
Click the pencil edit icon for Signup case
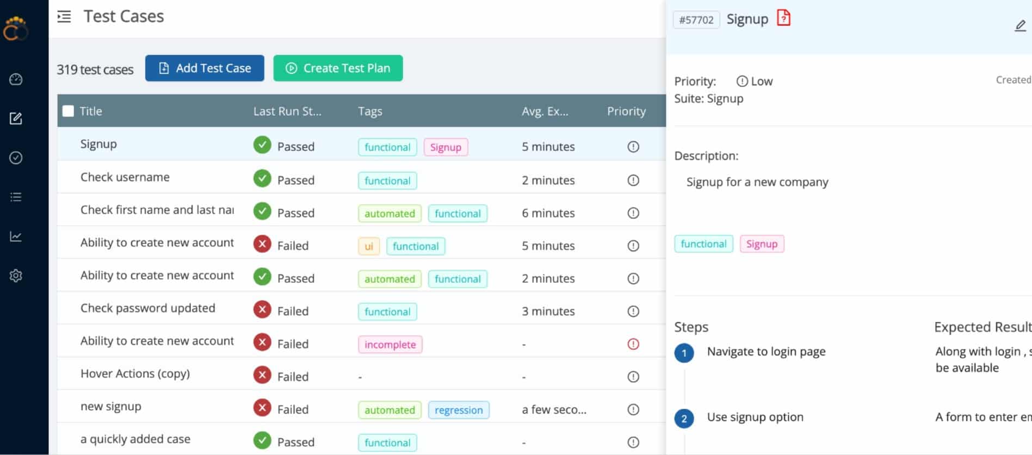pos(1020,26)
